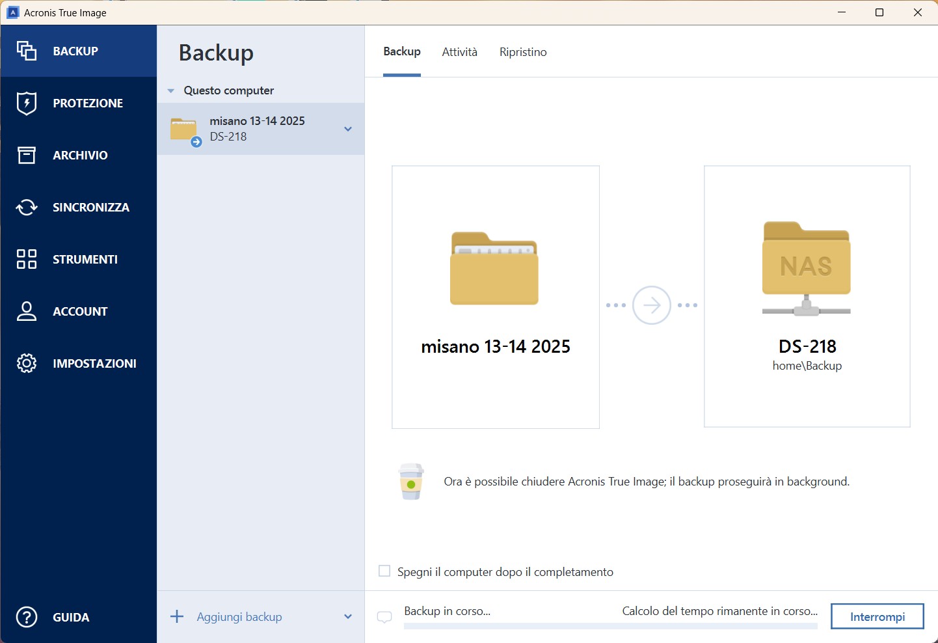
Task: Select the DS-218 NAS destination panel
Action: (x=807, y=297)
